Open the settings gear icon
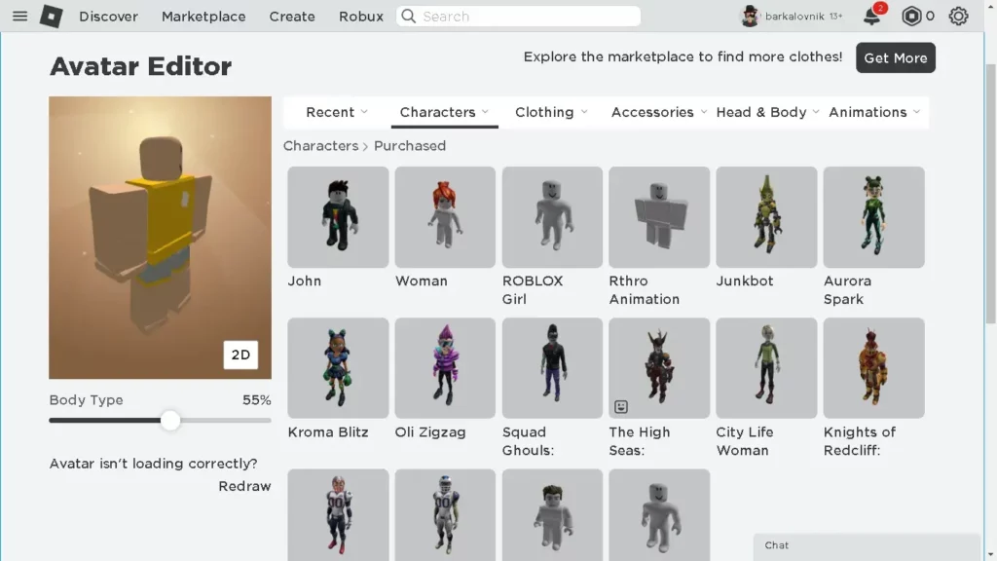This screenshot has height=561, width=997. pos(958,16)
